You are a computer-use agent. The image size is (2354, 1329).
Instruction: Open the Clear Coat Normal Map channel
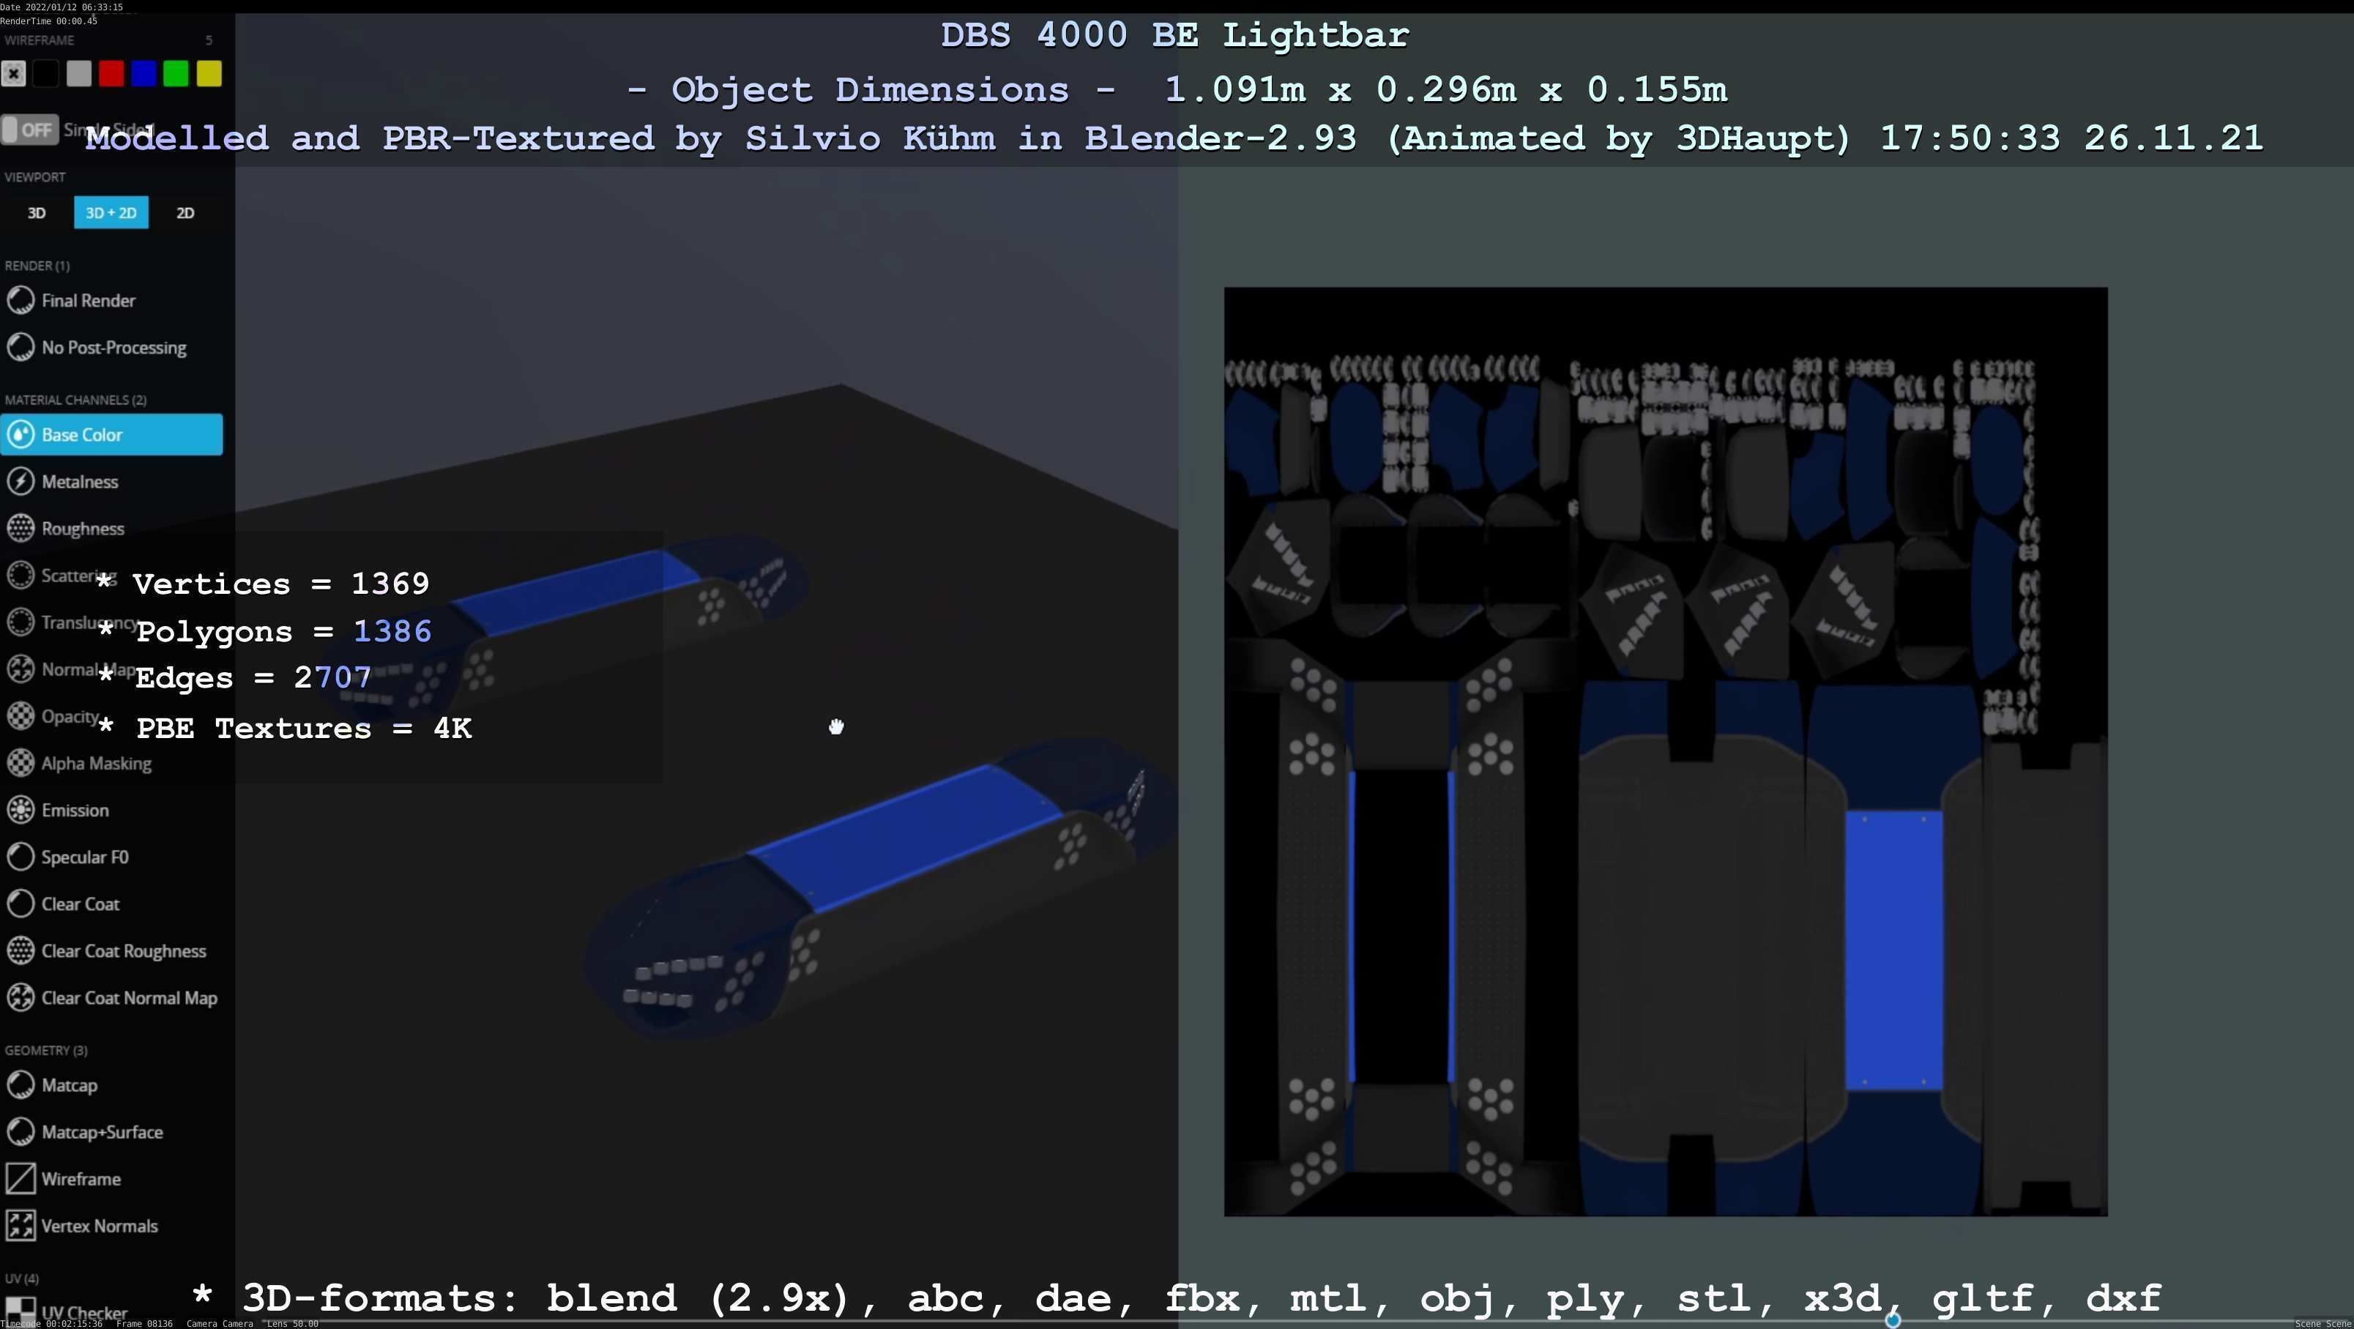[x=113, y=998]
